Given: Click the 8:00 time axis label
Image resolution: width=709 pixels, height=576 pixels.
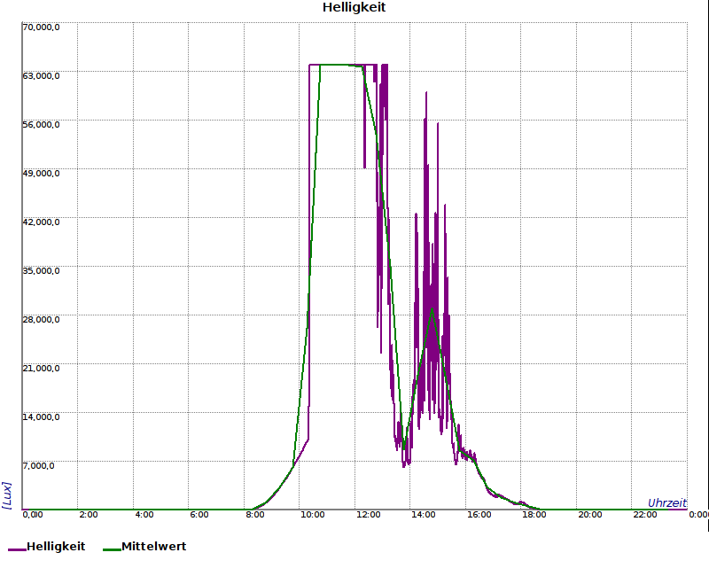Looking at the screenshot, I should coord(255,515).
